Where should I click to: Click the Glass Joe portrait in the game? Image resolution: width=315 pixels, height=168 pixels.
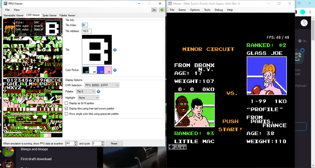[x=267, y=76]
